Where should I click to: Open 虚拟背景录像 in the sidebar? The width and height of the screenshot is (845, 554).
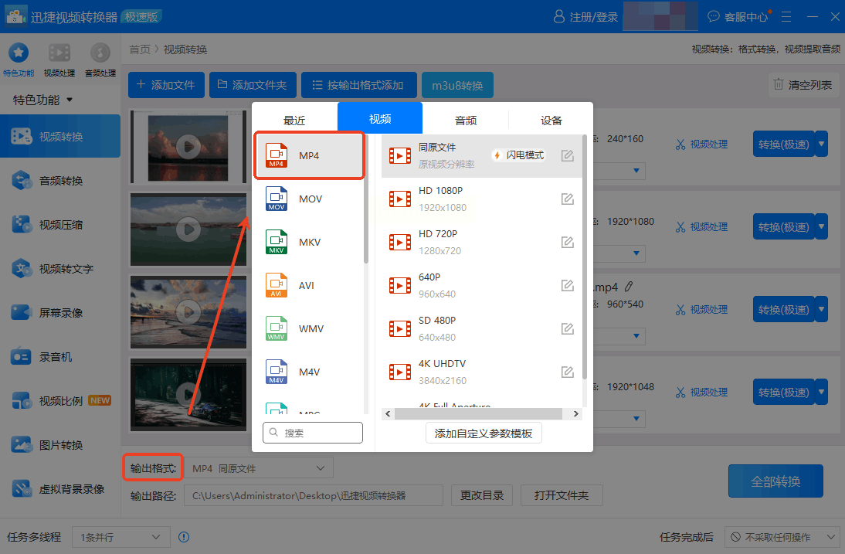pos(60,489)
